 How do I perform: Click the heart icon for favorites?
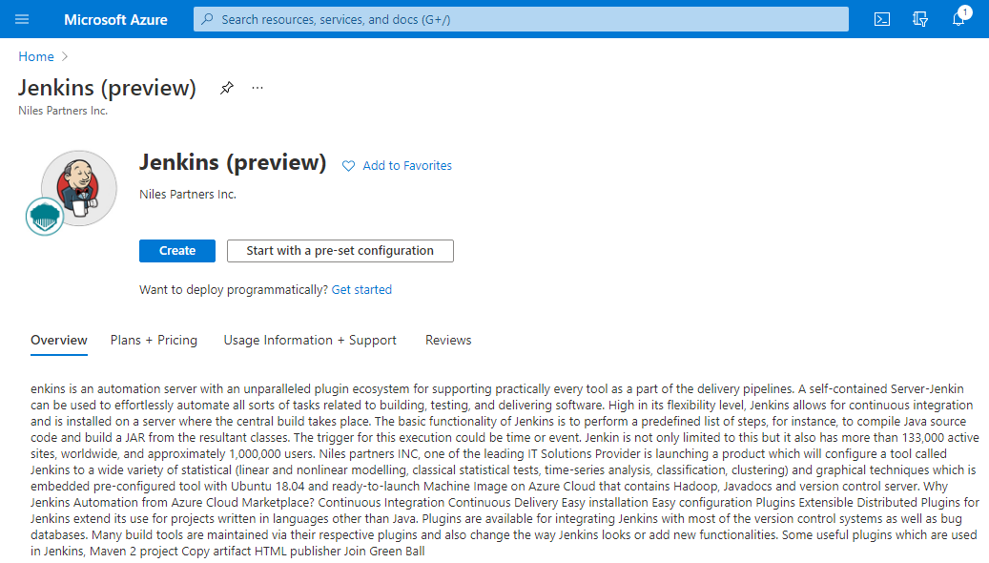point(348,166)
